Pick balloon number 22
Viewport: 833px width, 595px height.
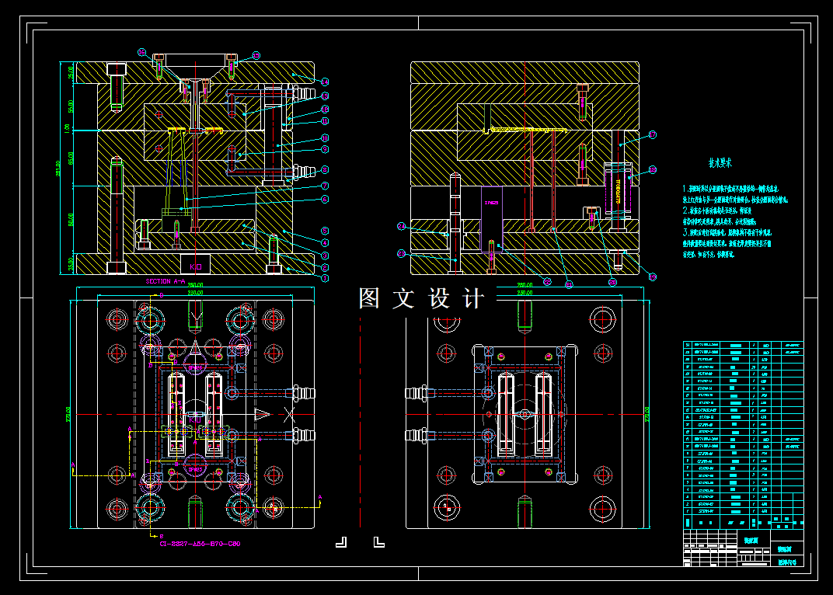pos(547,281)
